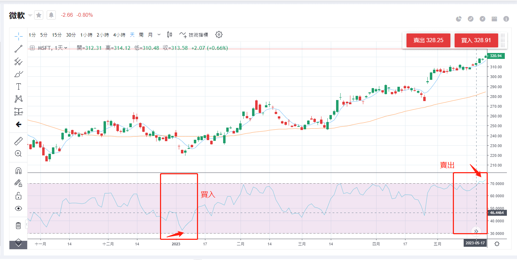Click the 賣出 328.25 sell button
The width and height of the screenshot is (517, 260).
428,40
